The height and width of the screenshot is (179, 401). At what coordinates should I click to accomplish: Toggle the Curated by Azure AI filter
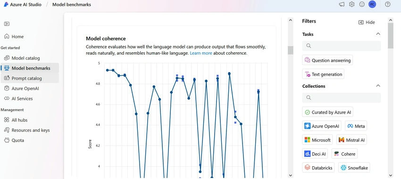pos(327,112)
